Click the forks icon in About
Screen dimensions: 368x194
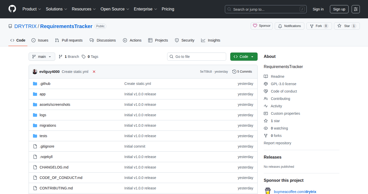pos(266,136)
